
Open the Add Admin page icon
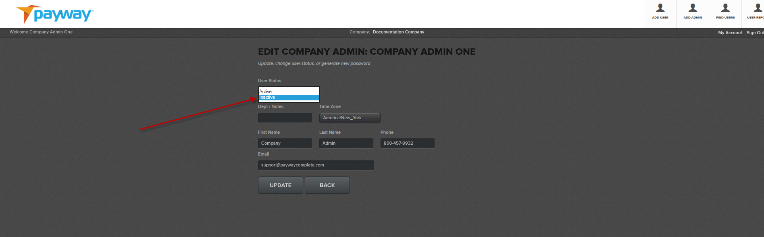(x=693, y=11)
